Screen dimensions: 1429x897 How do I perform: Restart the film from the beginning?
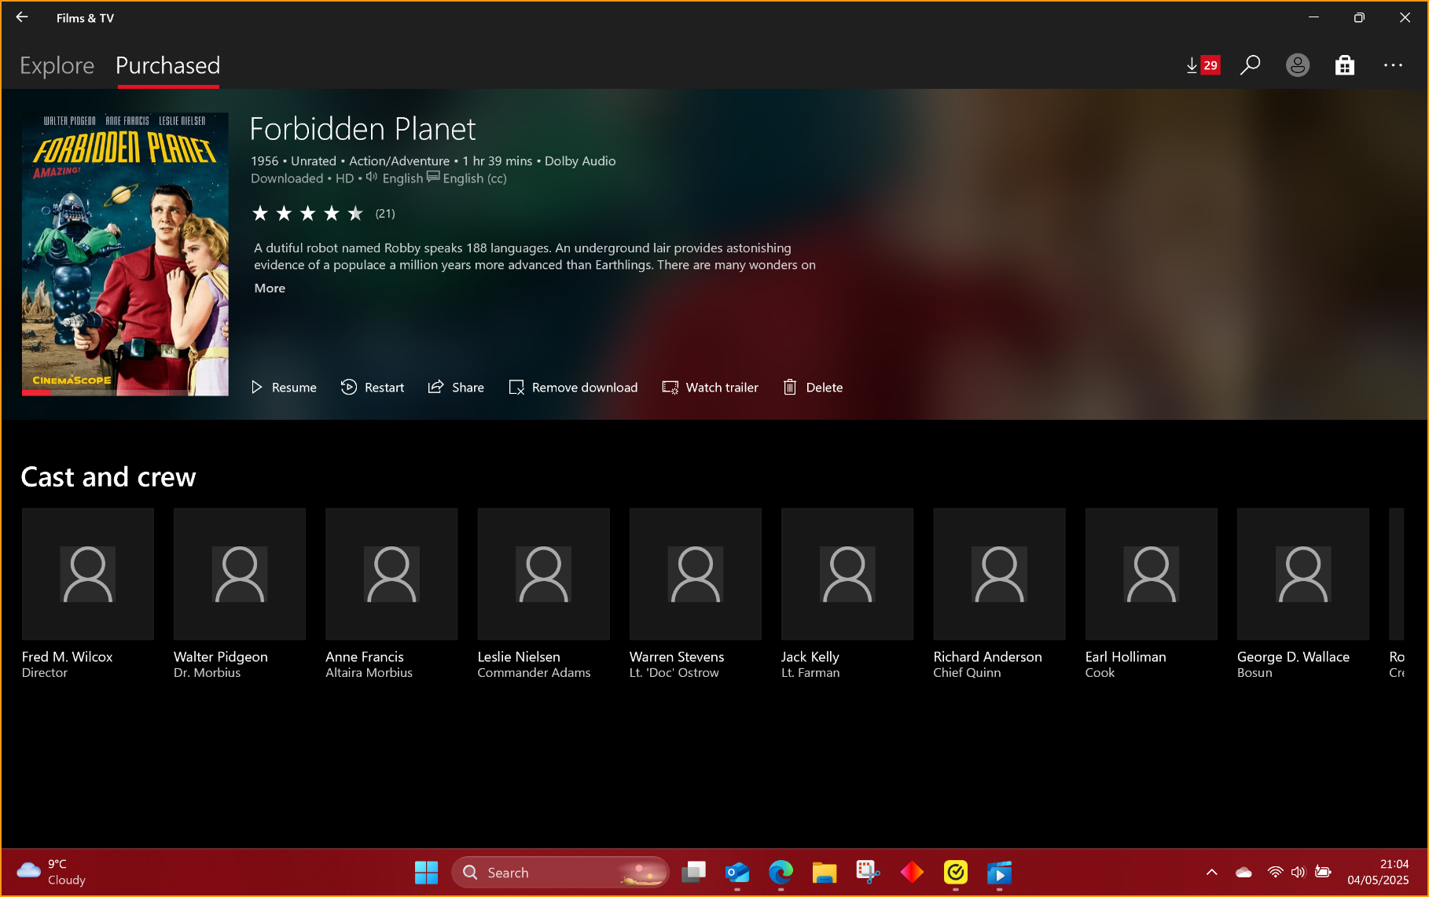click(x=373, y=388)
